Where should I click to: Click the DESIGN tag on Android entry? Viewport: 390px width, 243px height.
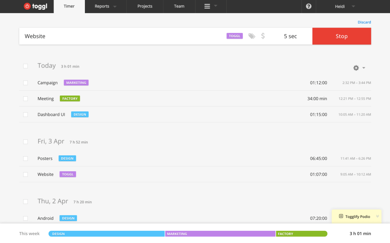coord(68,218)
